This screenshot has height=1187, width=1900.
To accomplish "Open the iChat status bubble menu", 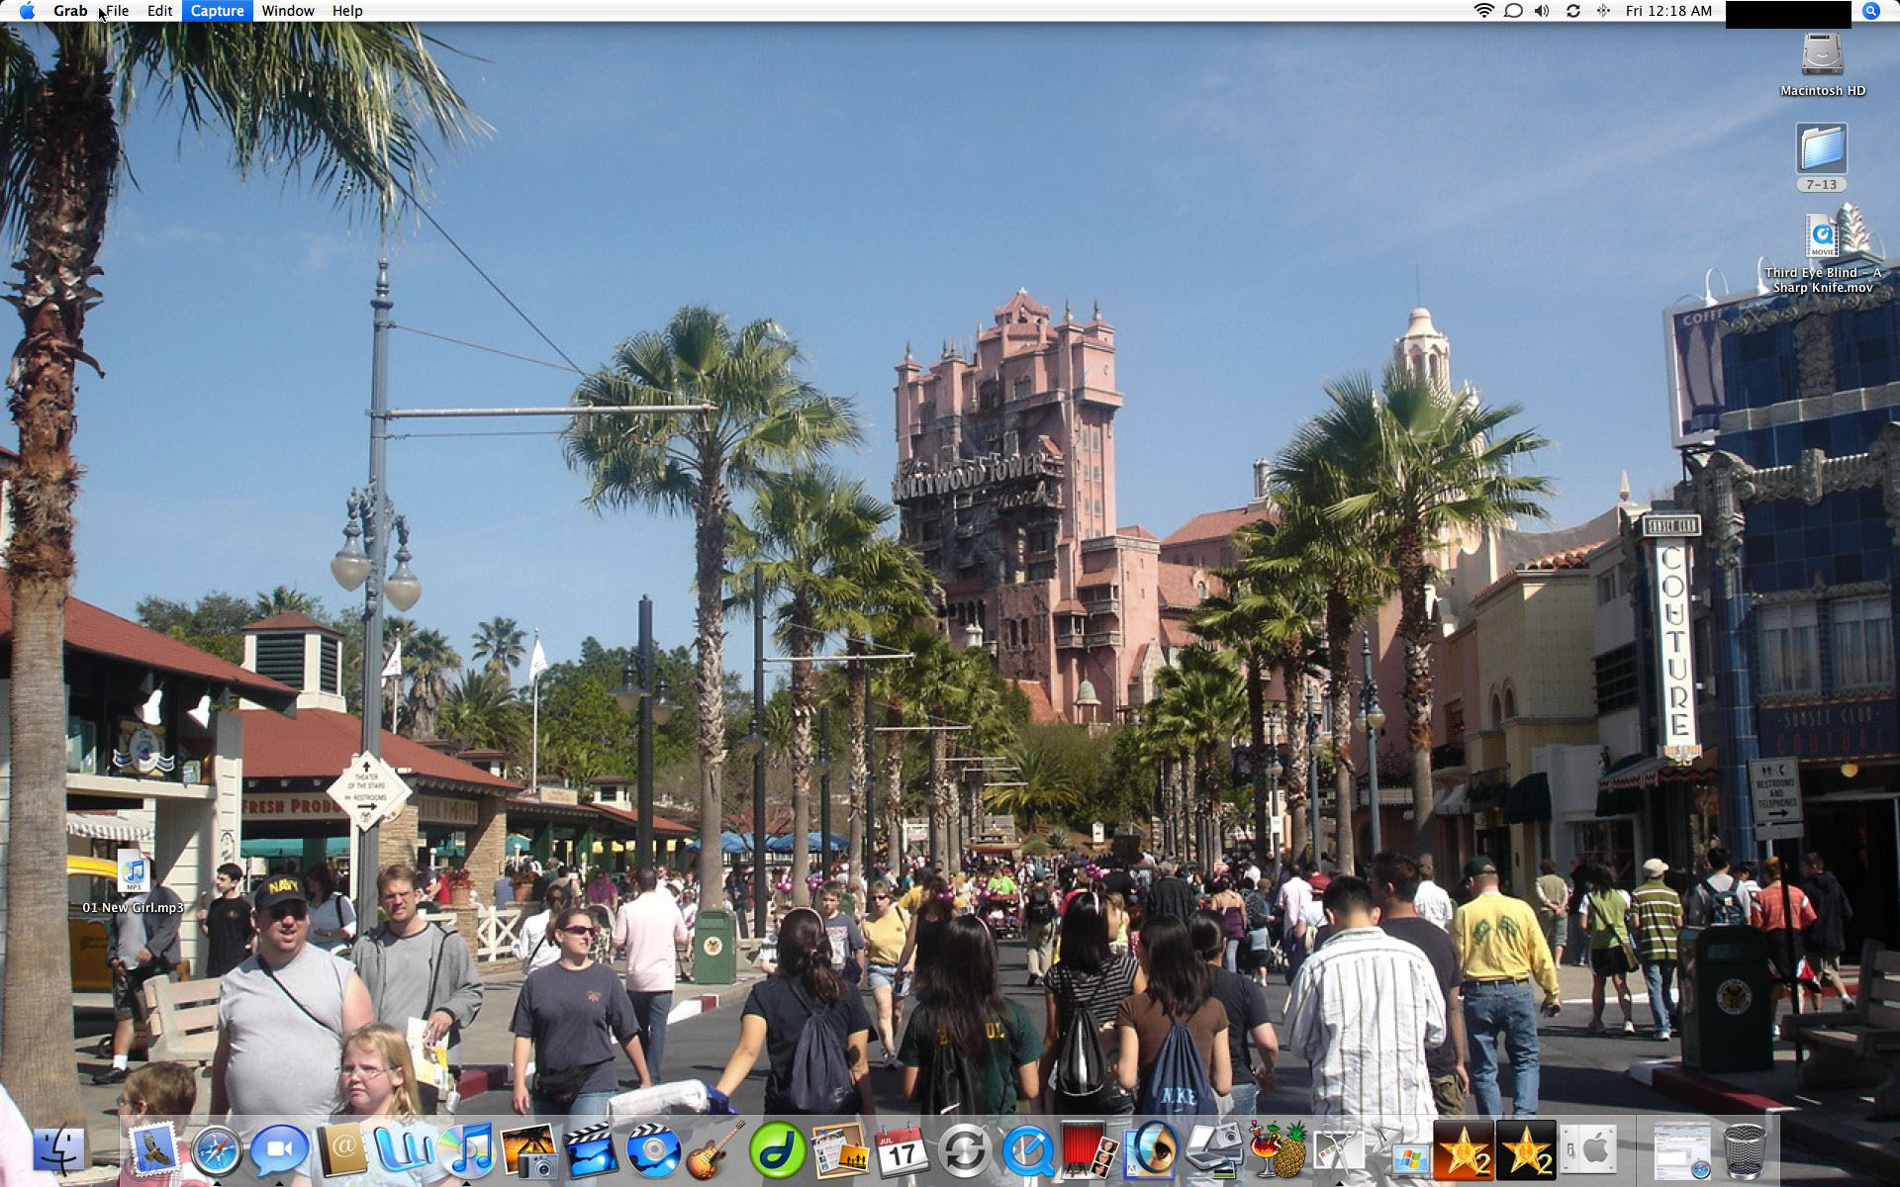I will point(1513,11).
